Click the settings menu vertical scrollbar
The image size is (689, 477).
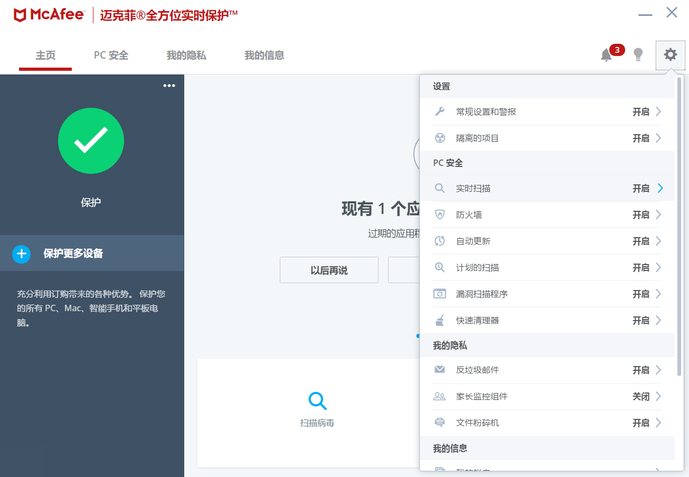click(679, 227)
